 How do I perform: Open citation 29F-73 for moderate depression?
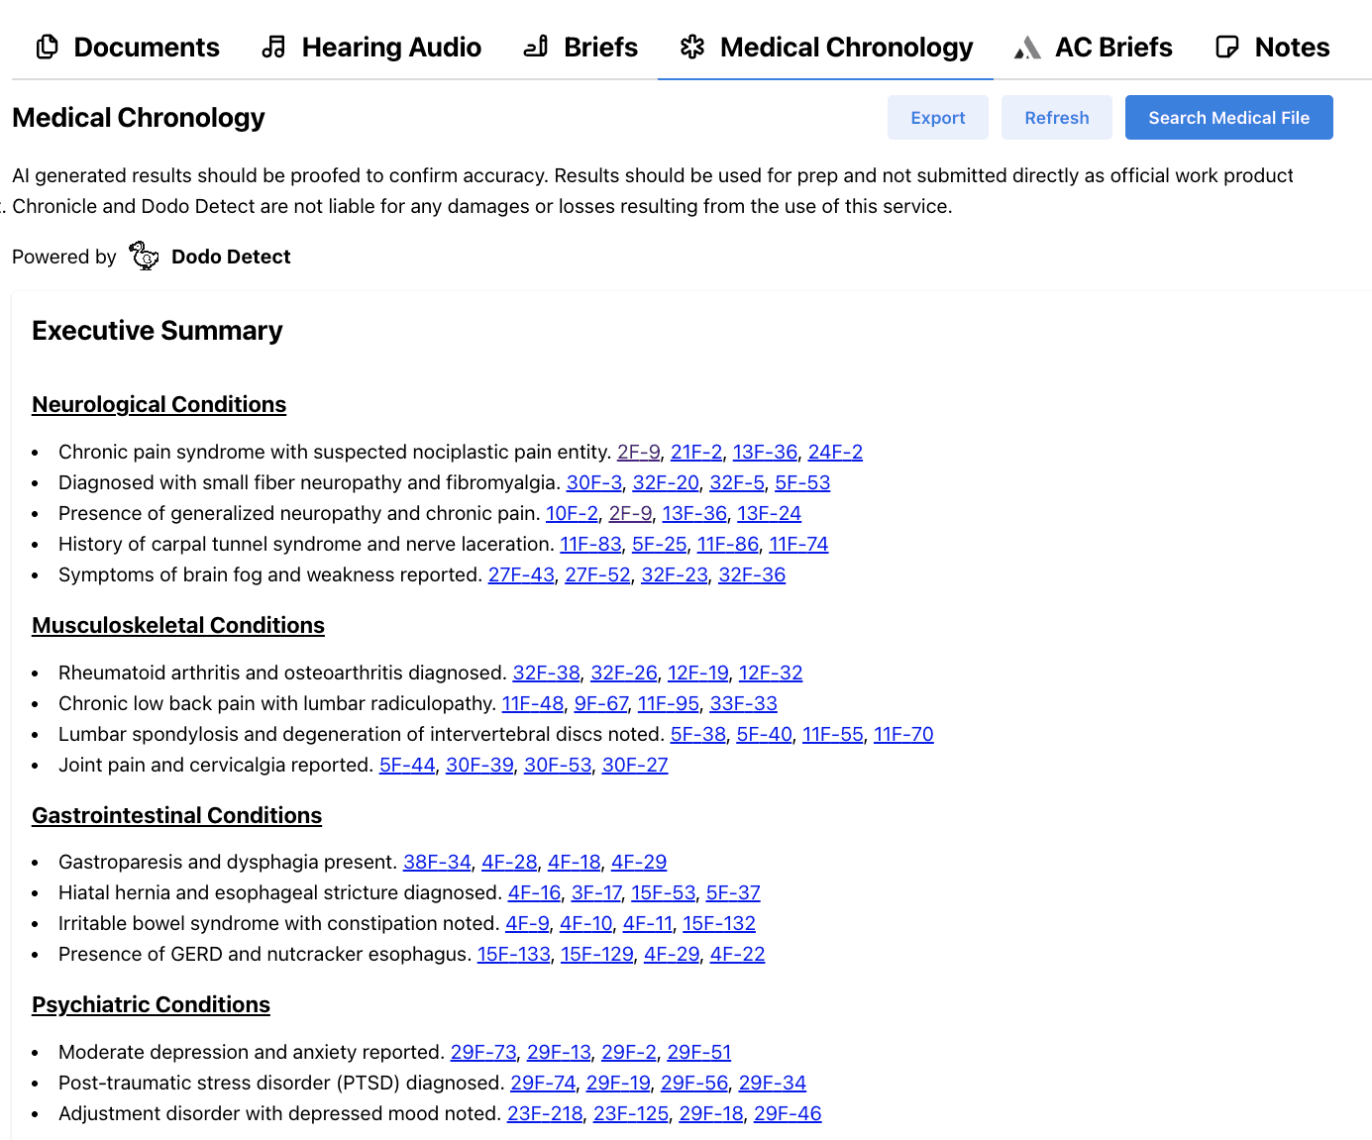pyautogui.click(x=482, y=1052)
